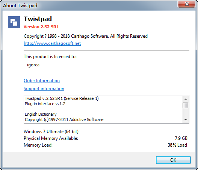
Task: Click the 38% Load value
Action: click(177, 145)
